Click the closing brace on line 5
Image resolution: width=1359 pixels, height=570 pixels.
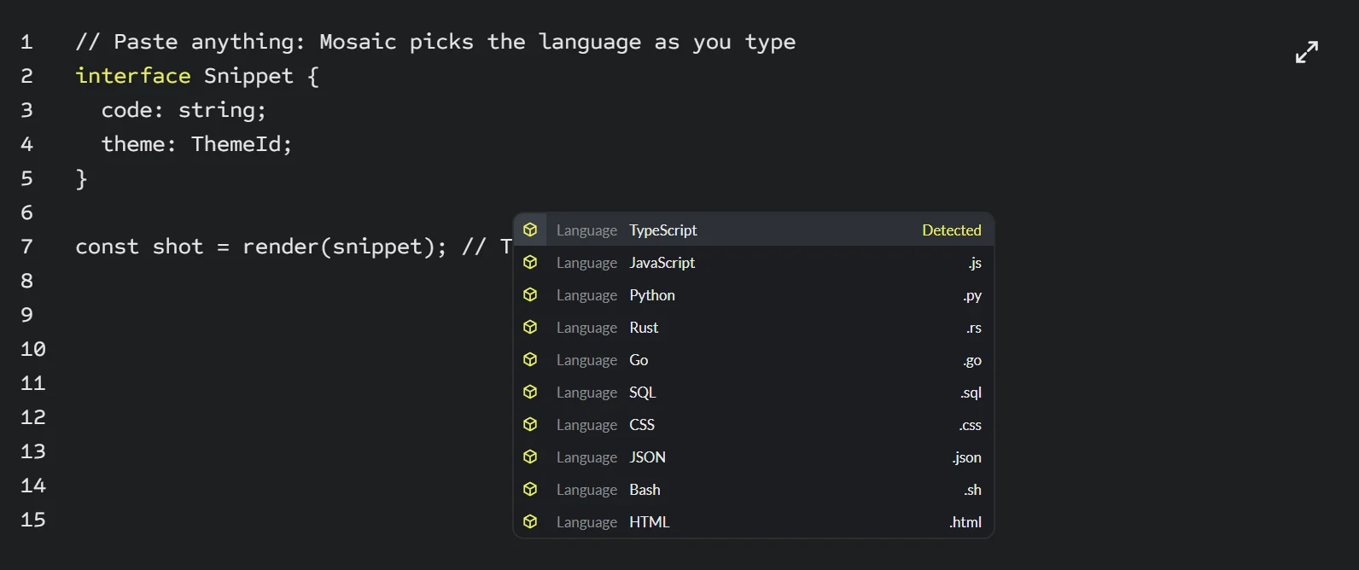click(82, 178)
